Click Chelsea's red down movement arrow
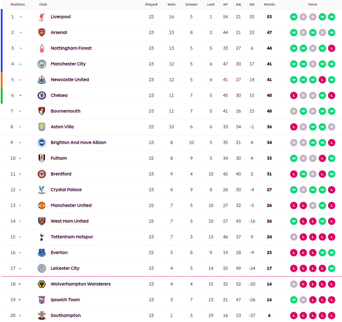The image size is (342, 322). [x=20, y=96]
